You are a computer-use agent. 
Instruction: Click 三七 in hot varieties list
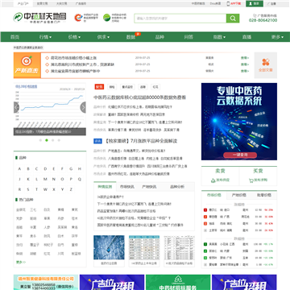(33, 209)
